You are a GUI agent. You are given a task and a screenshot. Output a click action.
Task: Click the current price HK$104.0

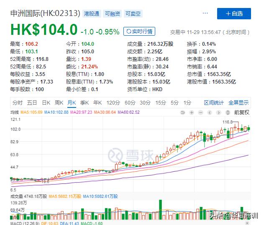point(44,30)
